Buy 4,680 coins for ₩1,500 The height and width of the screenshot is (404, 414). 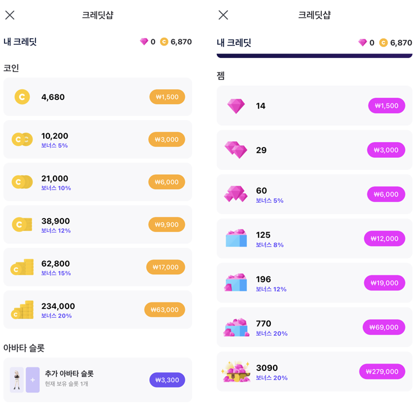(167, 97)
